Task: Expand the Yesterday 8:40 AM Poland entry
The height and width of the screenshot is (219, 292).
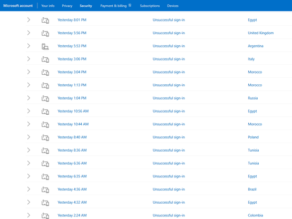Action: [28, 137]
